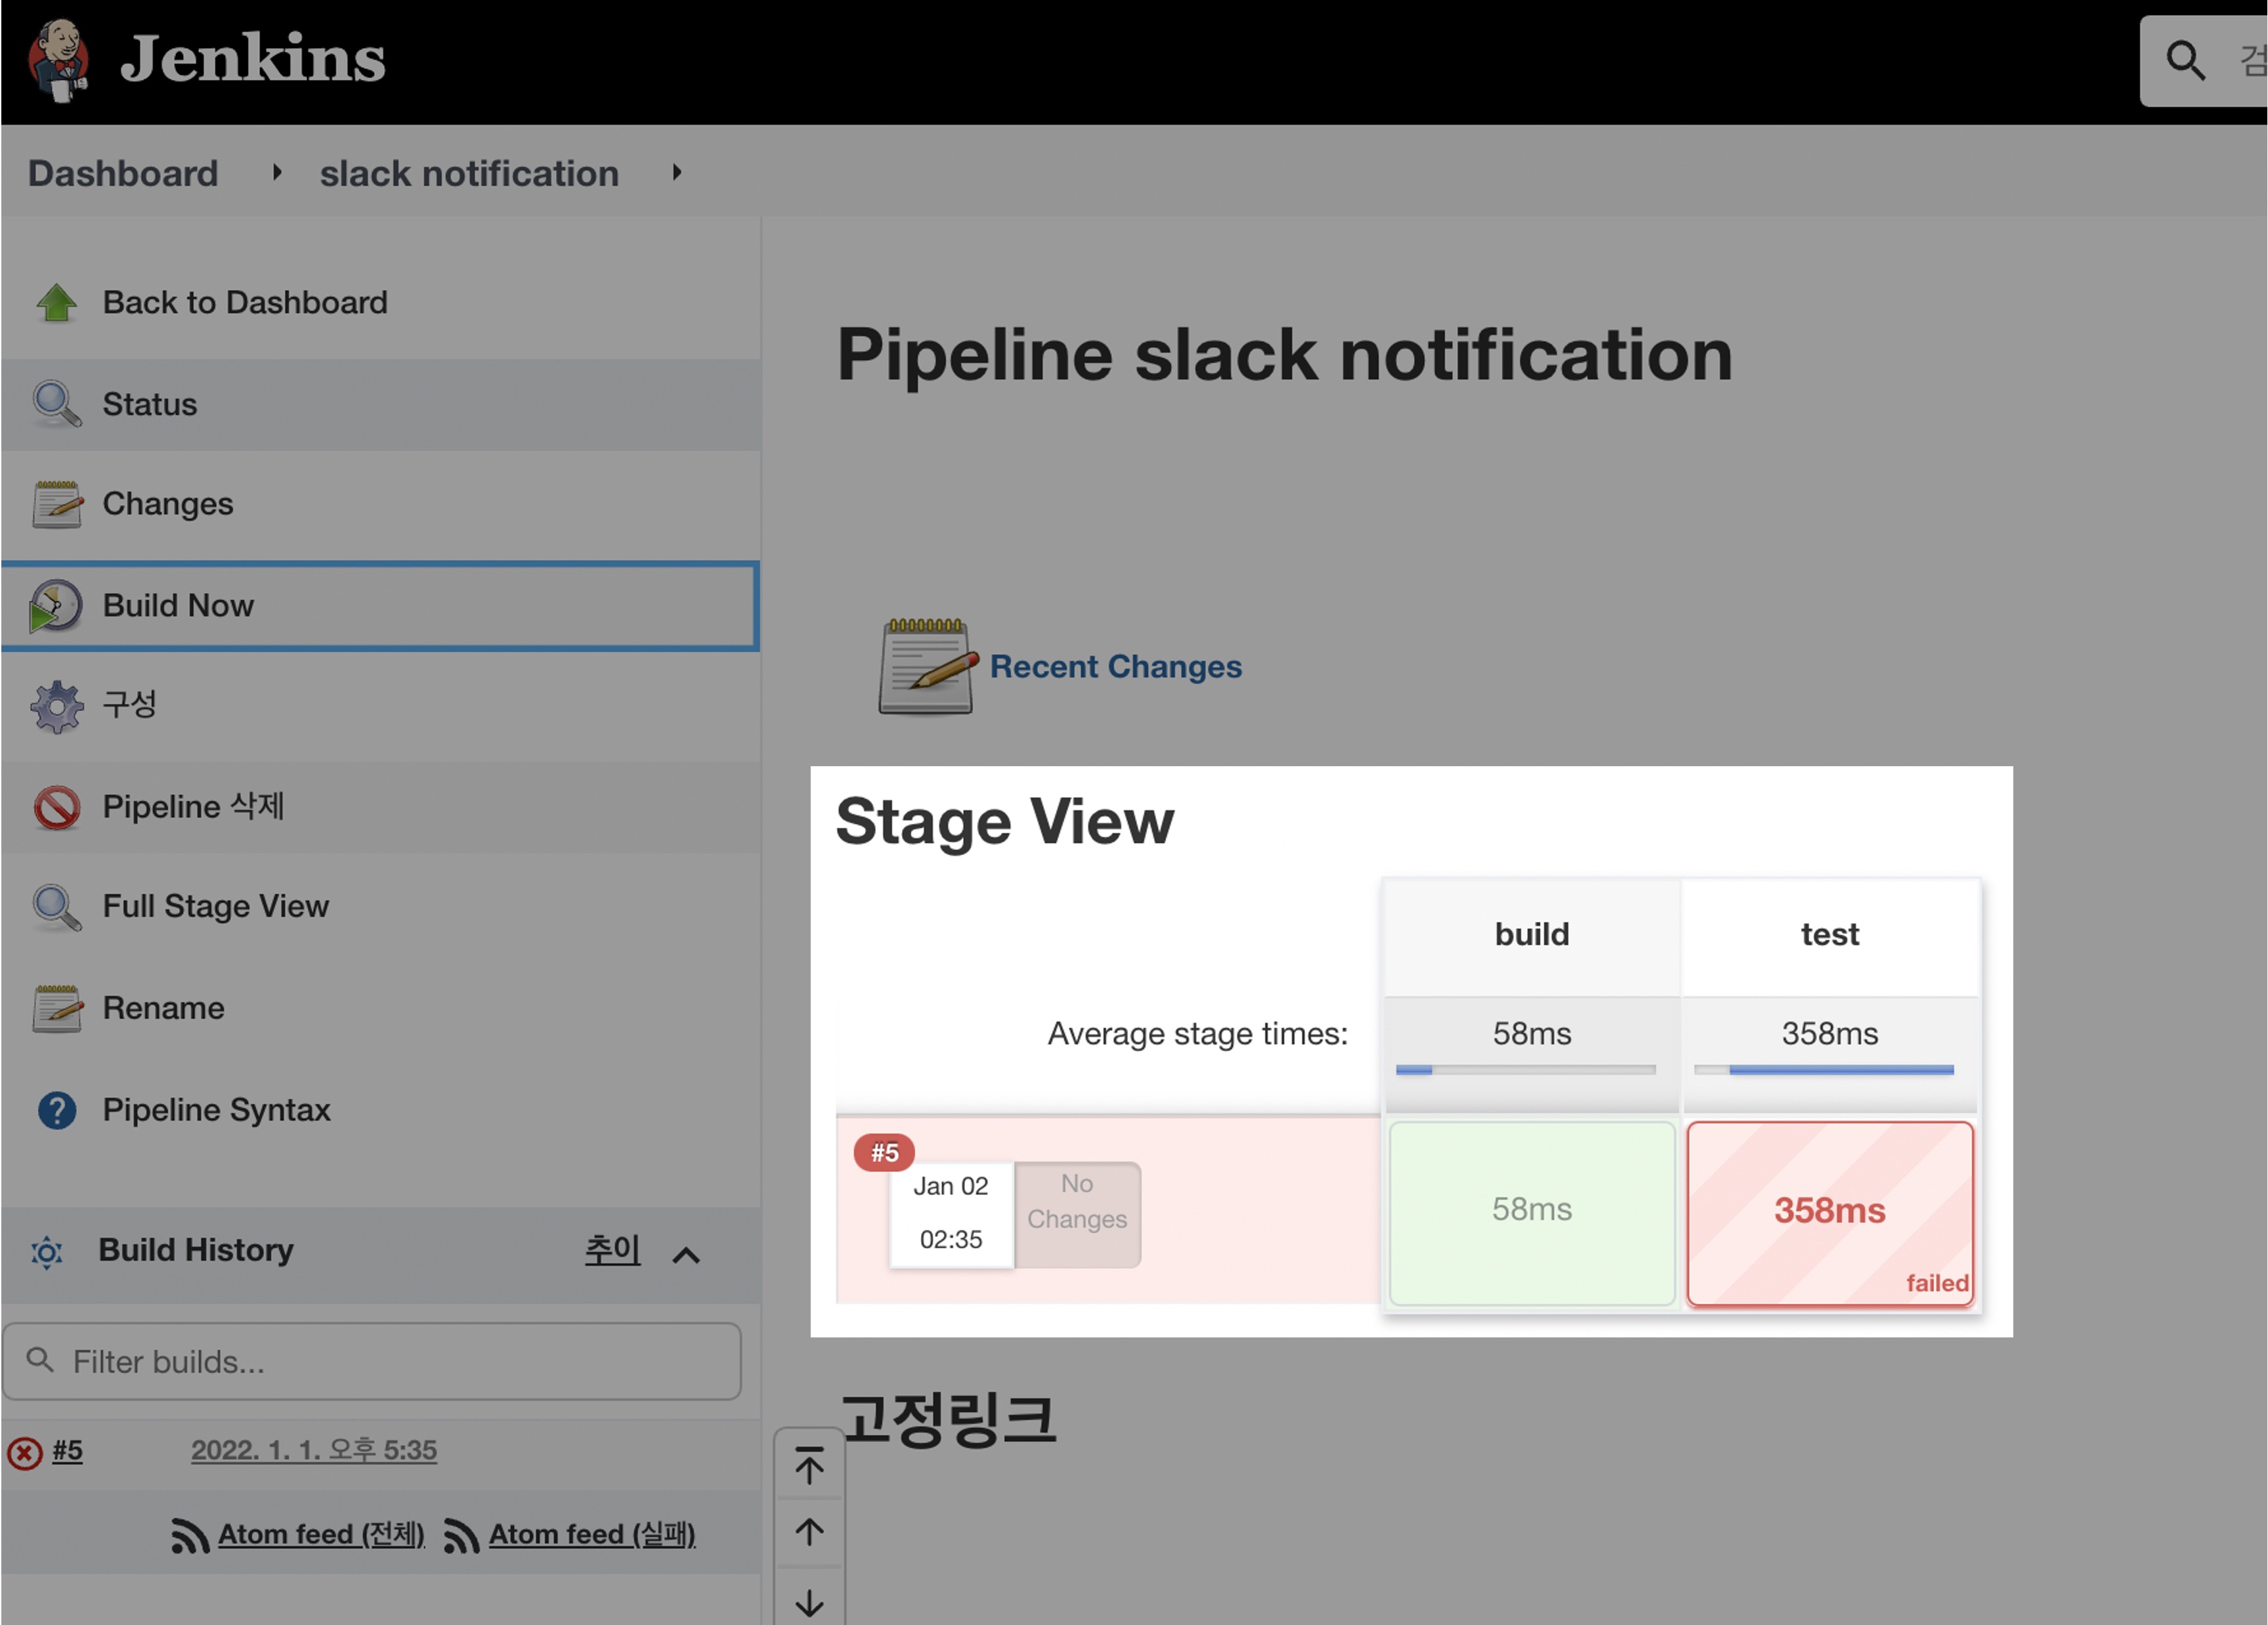Screen dimensions: 2268x1625
Task: Open the 추이 trend link
Action: point(612,1250)
